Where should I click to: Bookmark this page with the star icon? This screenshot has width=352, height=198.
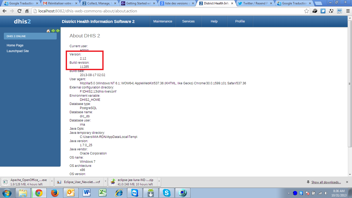306,11
